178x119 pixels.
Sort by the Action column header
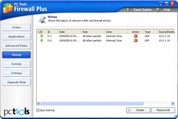136,32
